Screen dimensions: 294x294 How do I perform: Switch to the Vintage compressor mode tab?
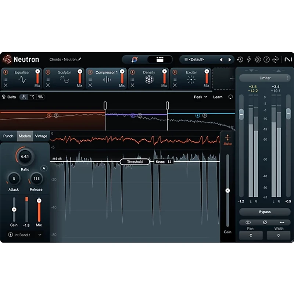pos(41,136)
